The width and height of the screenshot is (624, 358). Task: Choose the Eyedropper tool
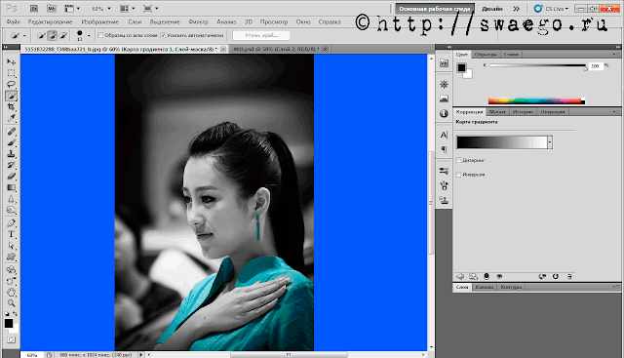point(11,118)
